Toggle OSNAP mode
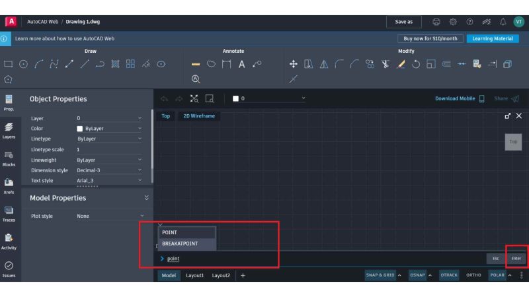The image size is (529, 297). coord(417,275)
